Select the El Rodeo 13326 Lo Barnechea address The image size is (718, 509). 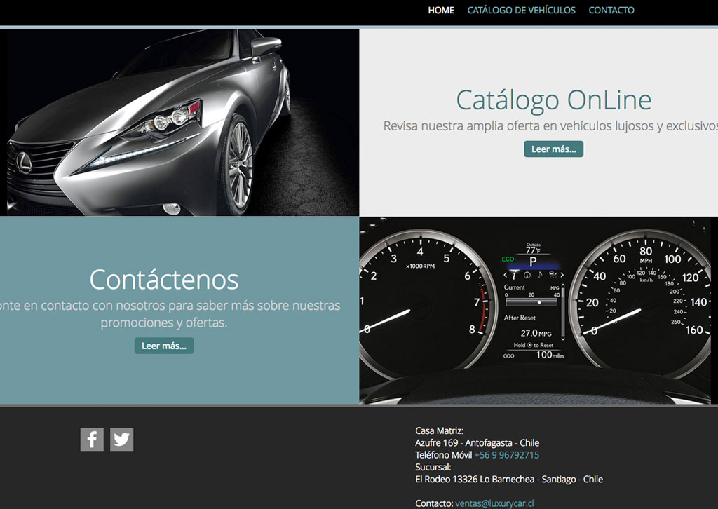pyautogui.click(x=509, y=480)
